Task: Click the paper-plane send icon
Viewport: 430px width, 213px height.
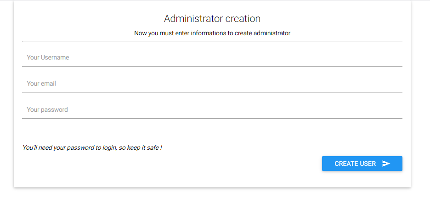Action: point(386,164)
